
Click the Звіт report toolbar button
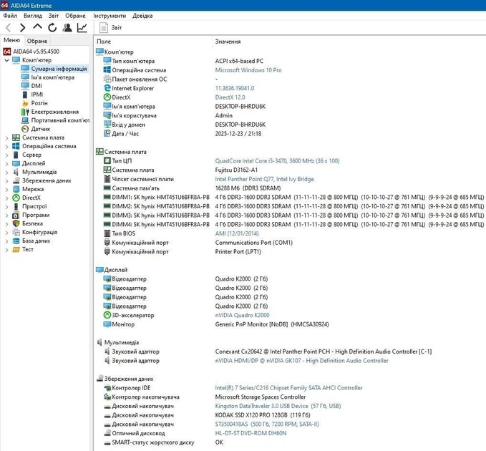pyautogui.click(x=111, y=28)
